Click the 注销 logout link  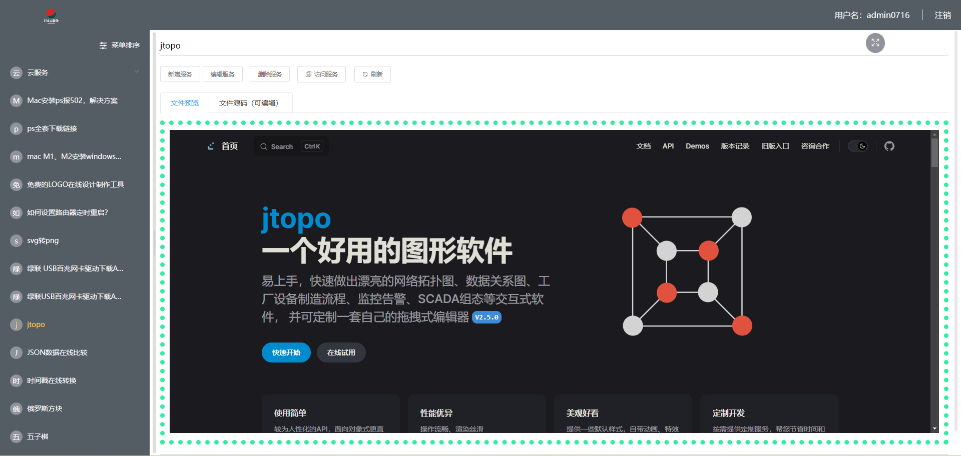942,15
